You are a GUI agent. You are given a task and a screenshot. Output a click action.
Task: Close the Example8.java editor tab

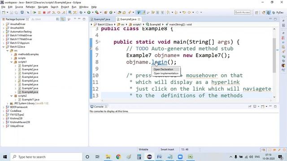point(139,19)
